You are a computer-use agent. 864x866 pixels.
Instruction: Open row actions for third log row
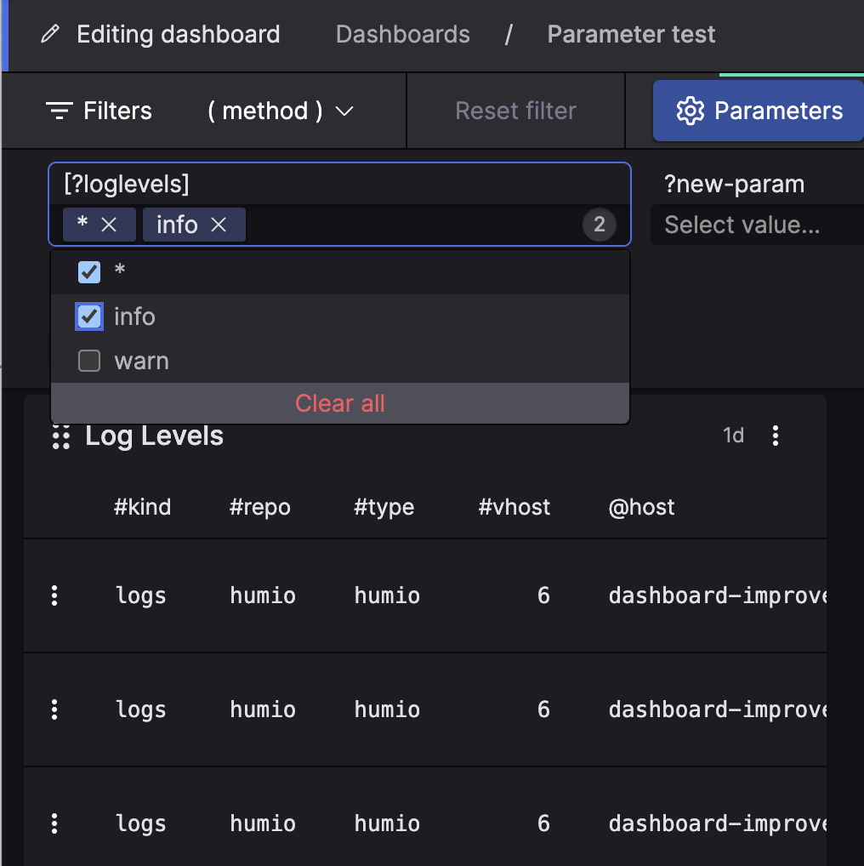pyautogui.click(x=54, y=823)
